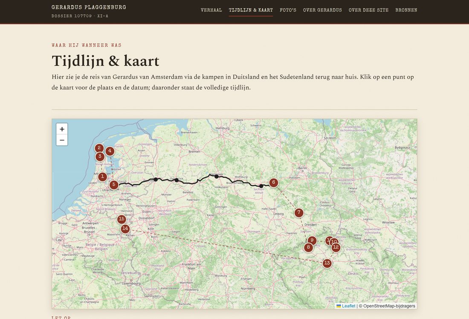Image resolution: width=469 pixels, height=319 pixels.
Task: Select map marker number 7
Action: point(299,212)
